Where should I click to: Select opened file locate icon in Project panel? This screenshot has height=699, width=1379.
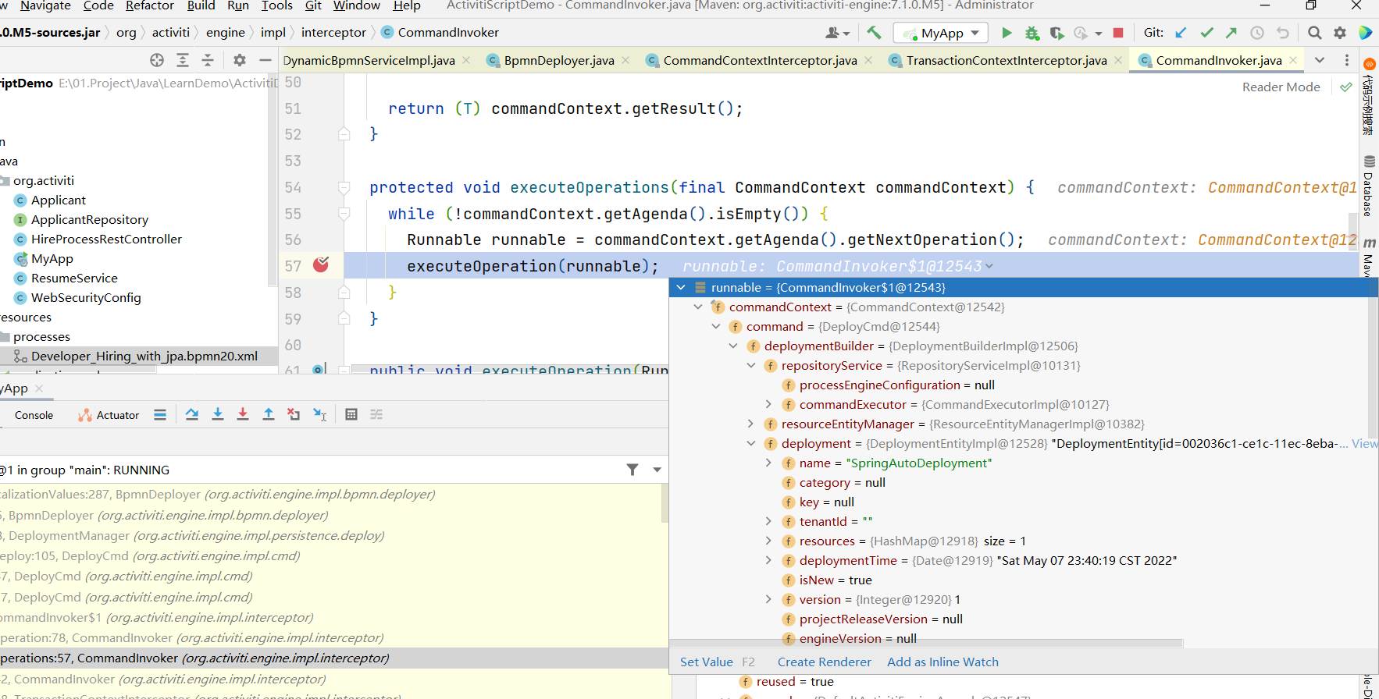[157, 60]
